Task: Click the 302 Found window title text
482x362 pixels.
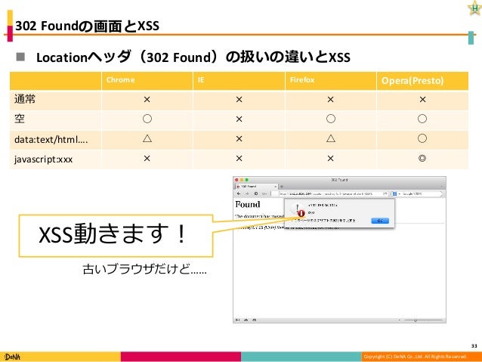Action: [339, 180]
